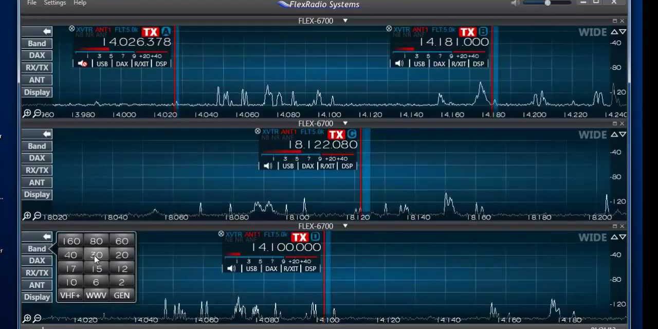658x329 pixels.
Task: Zoom out the middle panadapter spectrum
Action: [37, 216]
